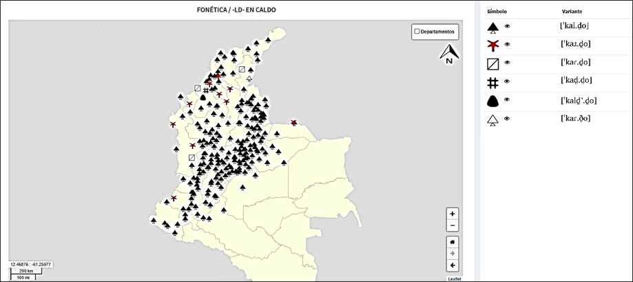Toggle eye icon for the hash symbol variant
The height and width of the screenshot is (282, 633).
[508, 82]
